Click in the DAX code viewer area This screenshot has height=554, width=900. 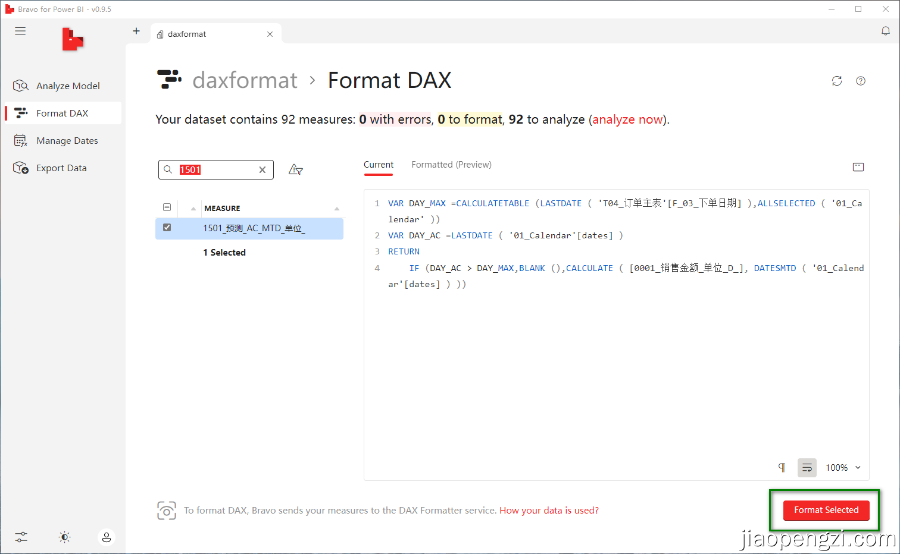click(x=616, y=335)
